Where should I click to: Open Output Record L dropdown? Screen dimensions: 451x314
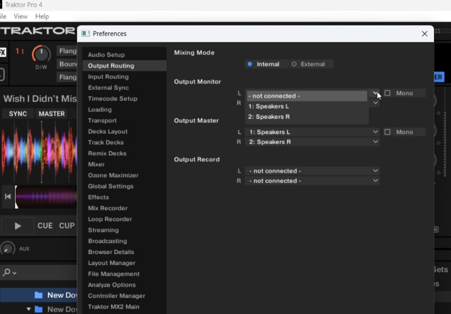coord(312,171)
